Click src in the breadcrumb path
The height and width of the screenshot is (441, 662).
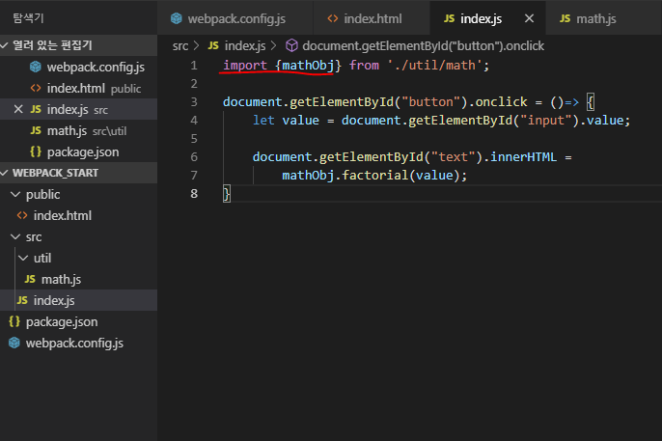[180, 45]
